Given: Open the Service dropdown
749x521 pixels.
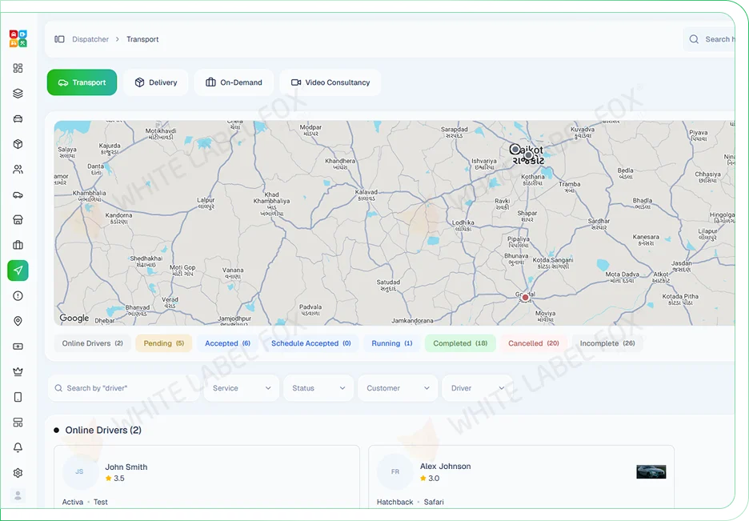Looking at the screenshot, I should tap(242, 388).
